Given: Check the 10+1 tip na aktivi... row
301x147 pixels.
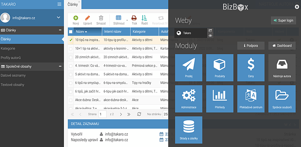Looking at the screenshot, I should (x=71, y=49).
